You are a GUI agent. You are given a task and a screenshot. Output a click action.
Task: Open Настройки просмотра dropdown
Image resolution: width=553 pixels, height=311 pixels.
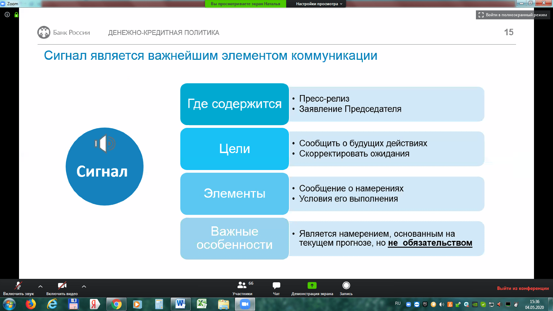(x=319, y=4)
